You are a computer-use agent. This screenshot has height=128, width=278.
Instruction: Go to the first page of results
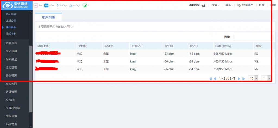pyautogui.click(x=210, y=78)
